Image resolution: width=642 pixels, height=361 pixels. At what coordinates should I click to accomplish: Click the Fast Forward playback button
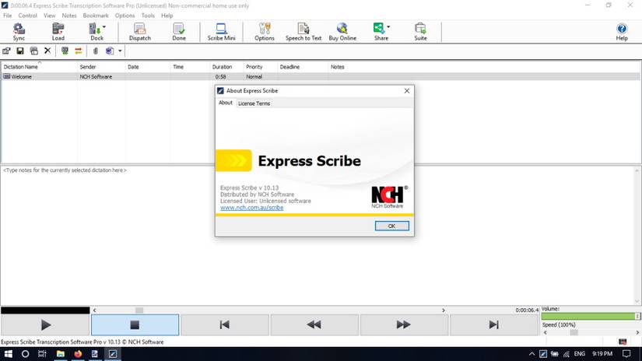[x=404, y=325]
